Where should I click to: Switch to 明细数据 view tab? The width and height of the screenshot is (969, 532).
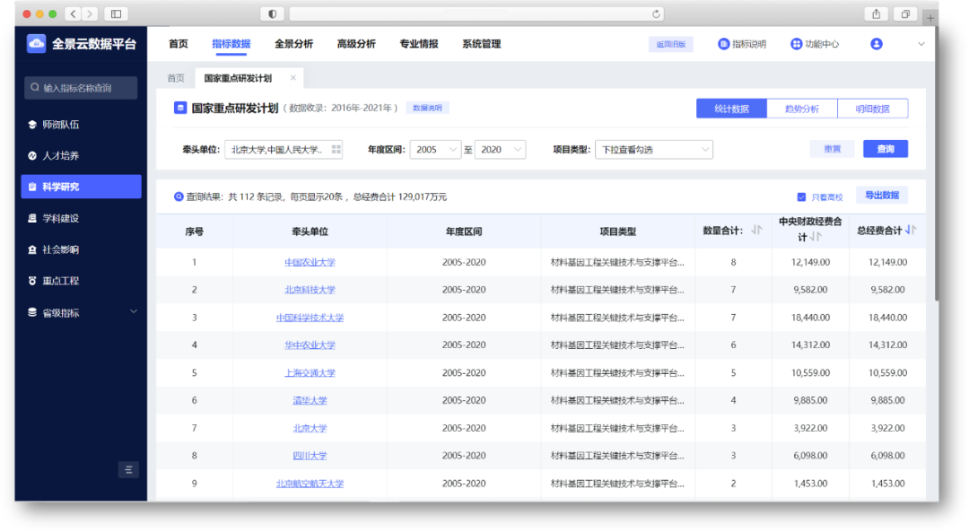(x=873, y=109)
